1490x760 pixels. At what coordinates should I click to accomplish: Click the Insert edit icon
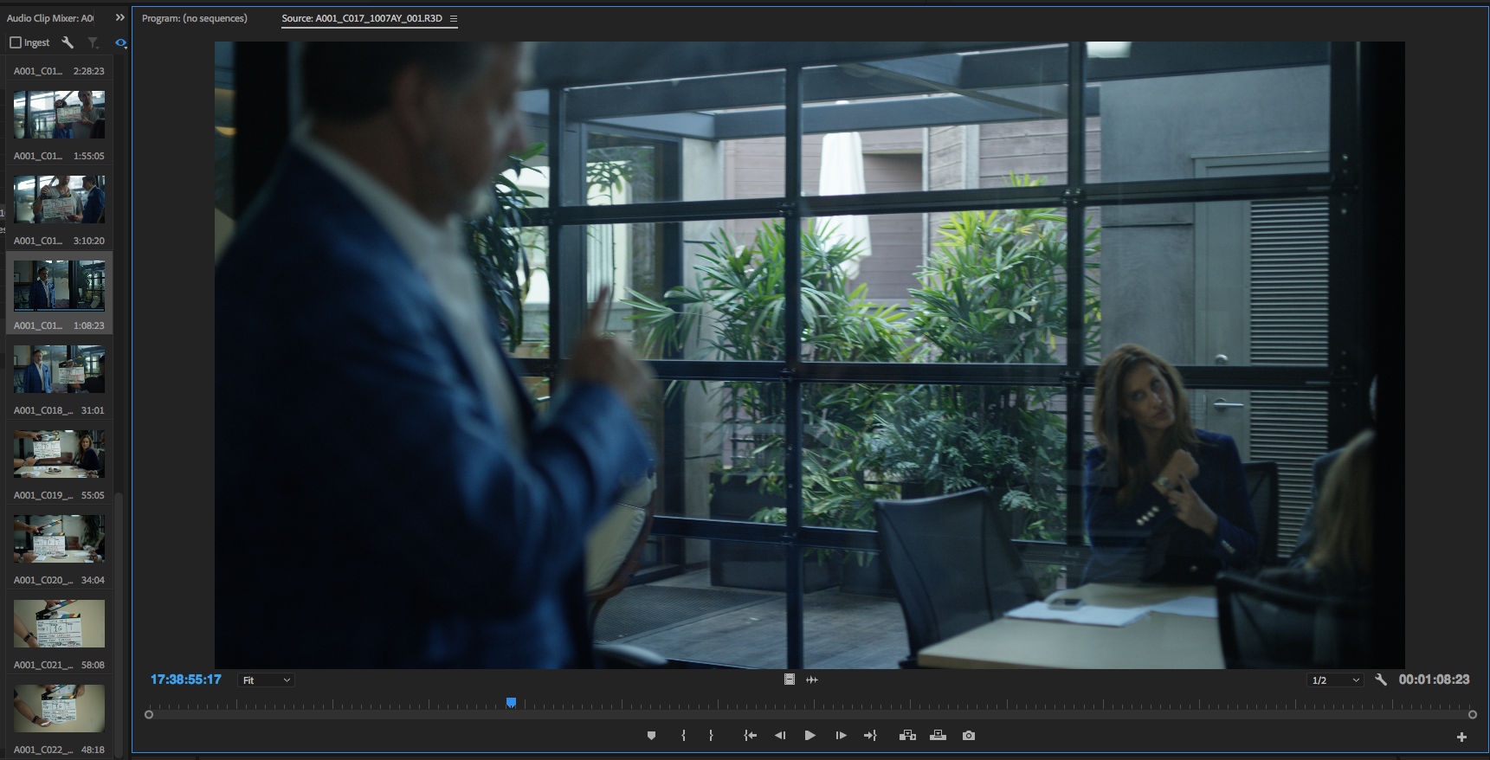(x=907, y=736)
